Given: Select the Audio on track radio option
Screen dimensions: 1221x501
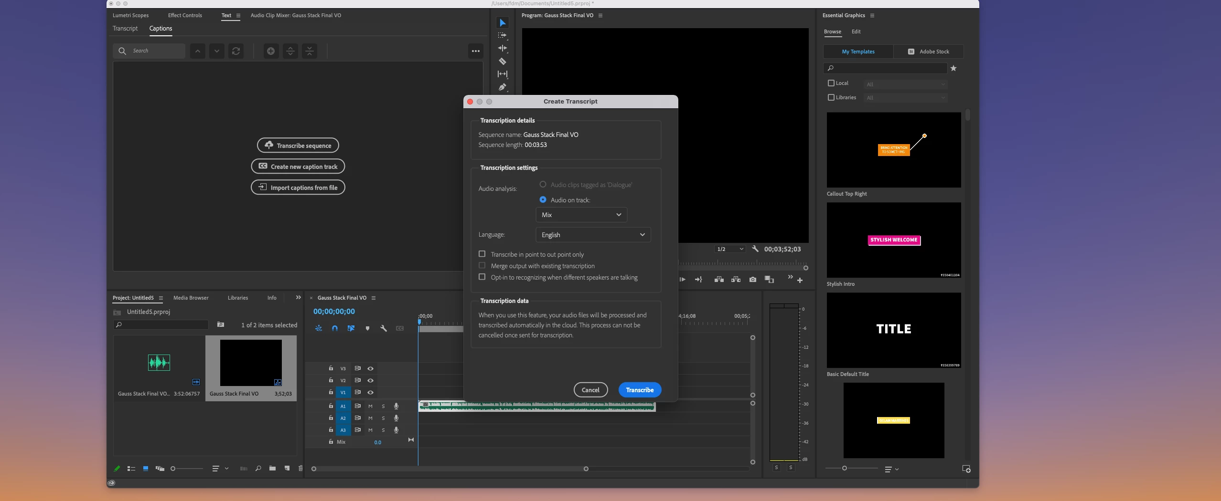Looking at the screenshot, I should 543,199.
